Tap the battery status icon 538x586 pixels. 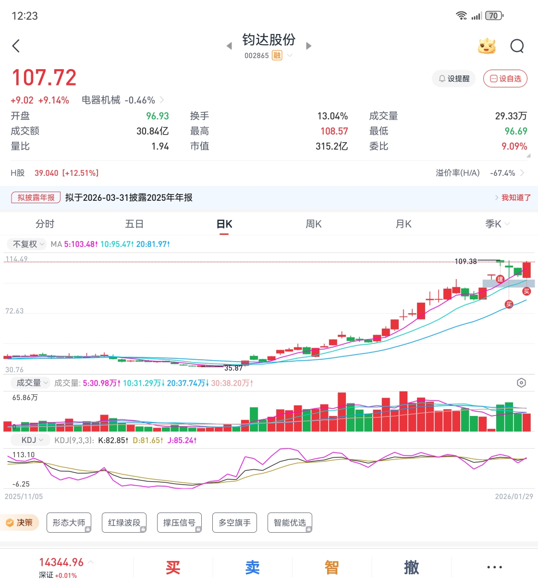pos(494,16)
